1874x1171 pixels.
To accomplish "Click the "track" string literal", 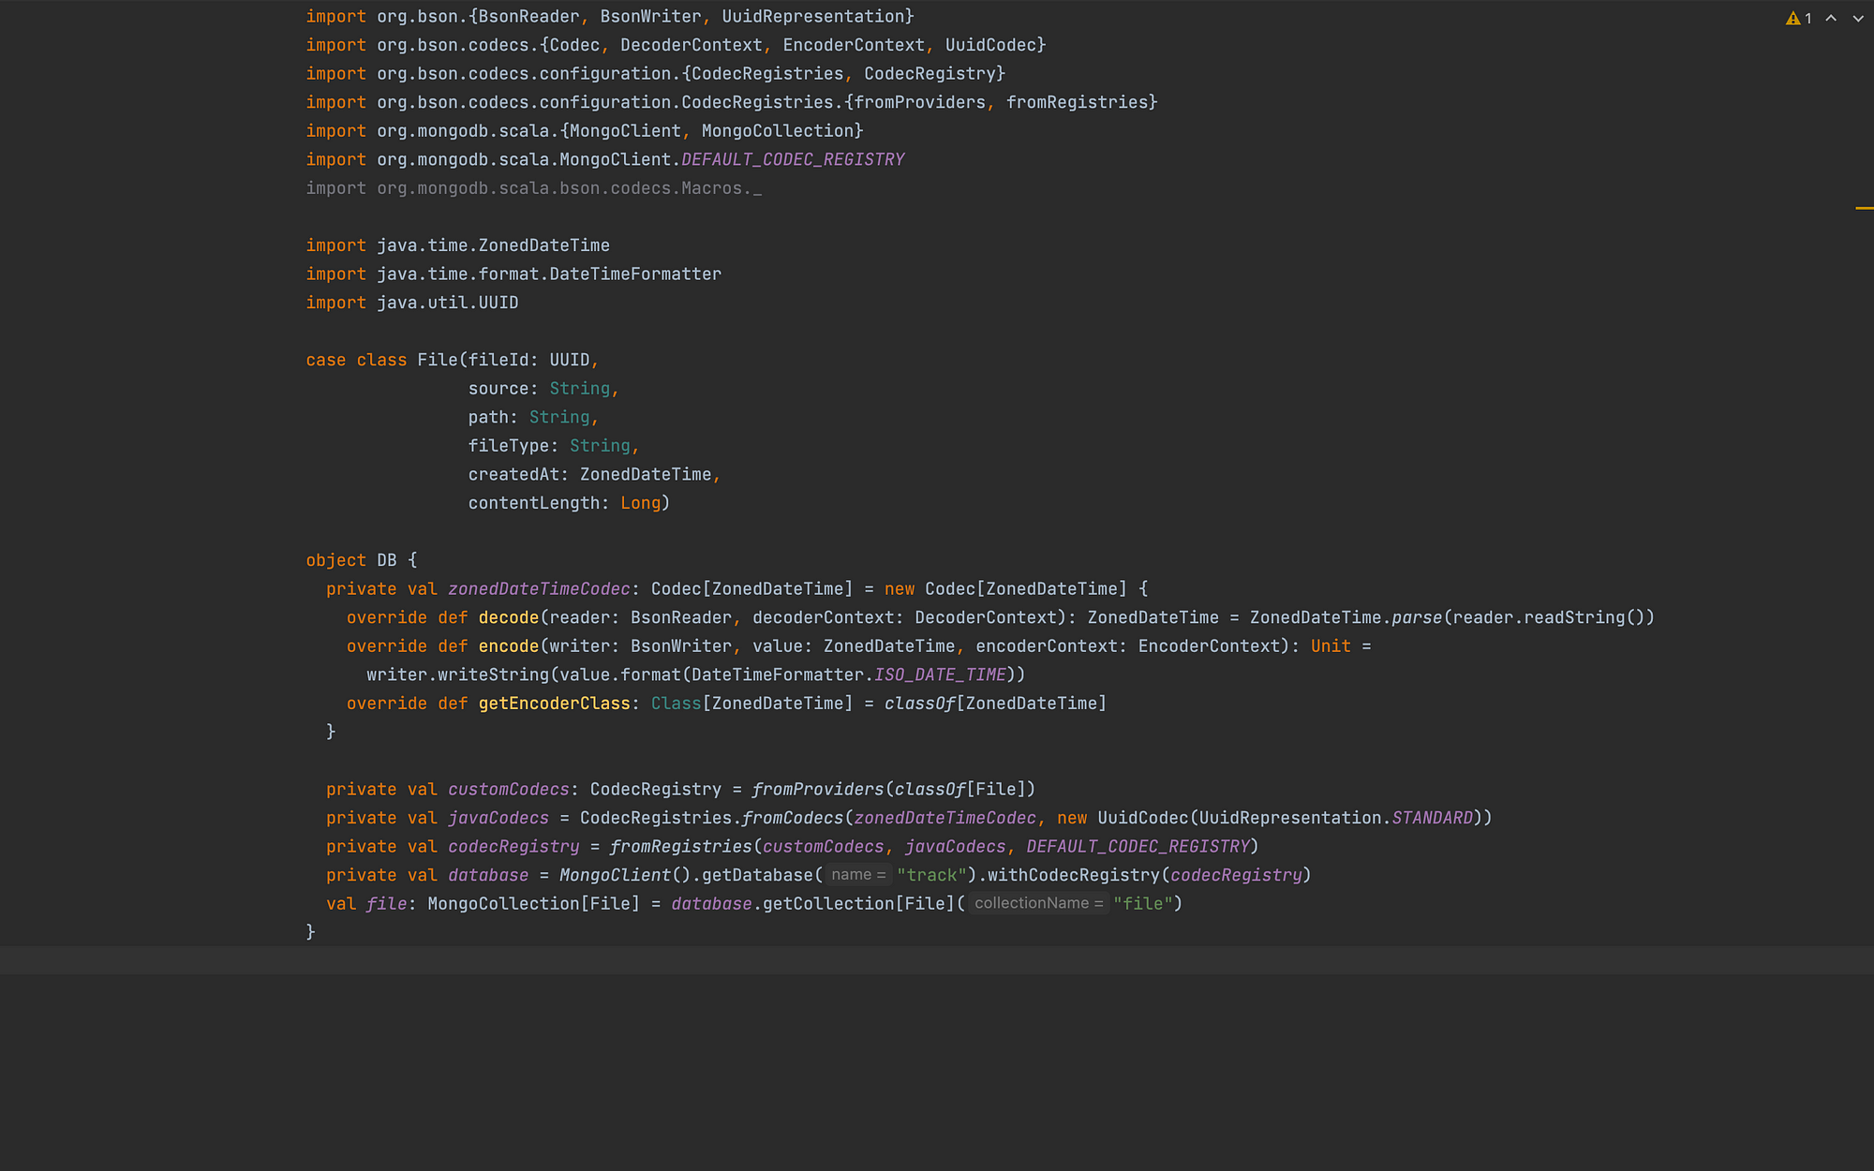I will pos(931,875).
